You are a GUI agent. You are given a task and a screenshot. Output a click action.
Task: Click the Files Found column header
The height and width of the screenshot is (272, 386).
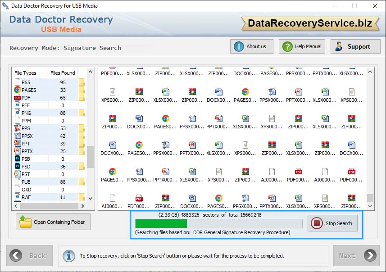click(63, 73)
